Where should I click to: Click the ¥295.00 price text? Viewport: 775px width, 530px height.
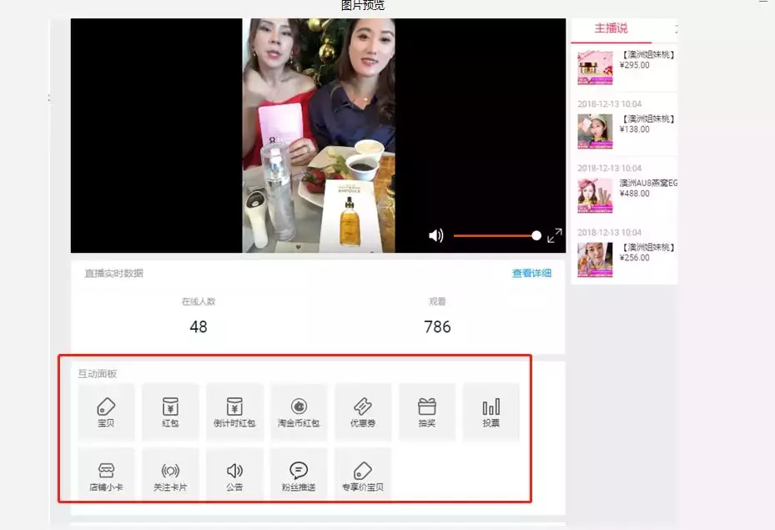tap(635, 65)
